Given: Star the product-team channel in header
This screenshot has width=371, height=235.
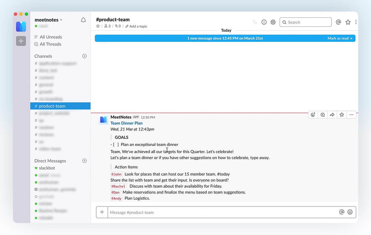Looking at the screenshot, I should click(98, 26).
